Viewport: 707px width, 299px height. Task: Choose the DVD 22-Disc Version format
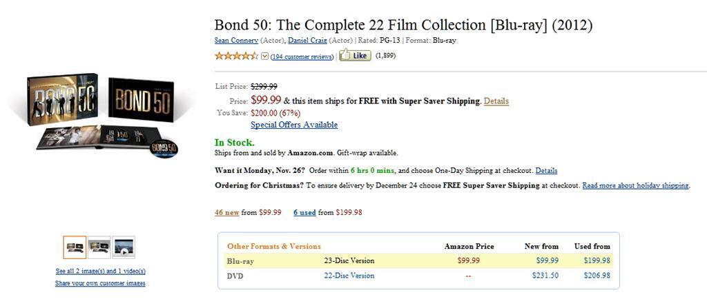click(x=349, y=276)
